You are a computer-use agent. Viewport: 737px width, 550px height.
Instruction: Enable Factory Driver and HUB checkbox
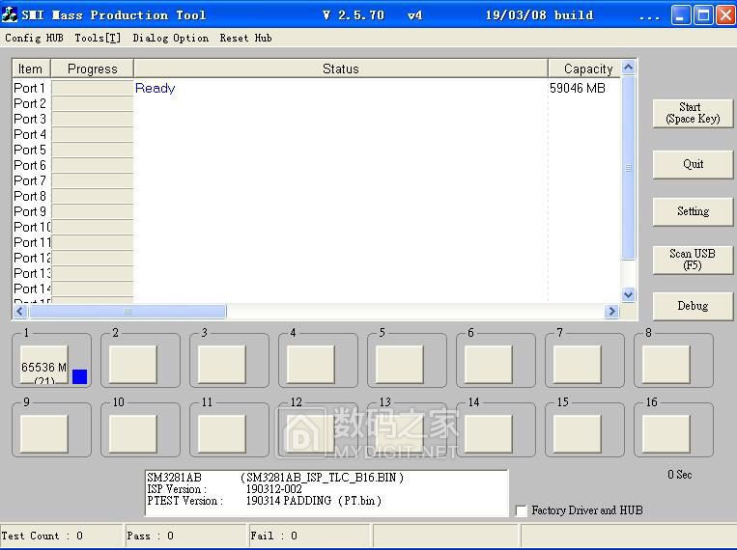coord(521,510)
